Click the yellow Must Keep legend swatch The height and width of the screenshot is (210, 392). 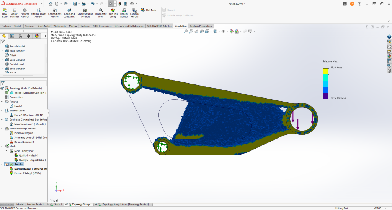[326, 71]
